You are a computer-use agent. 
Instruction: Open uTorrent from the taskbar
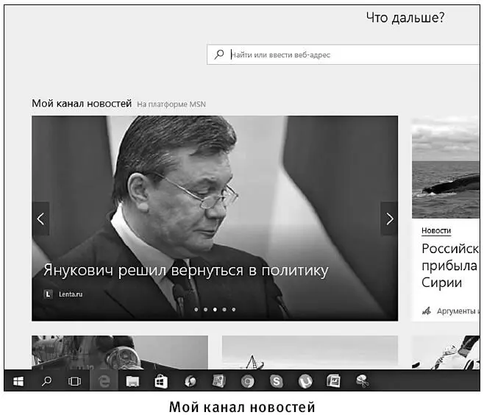[305, 381]
